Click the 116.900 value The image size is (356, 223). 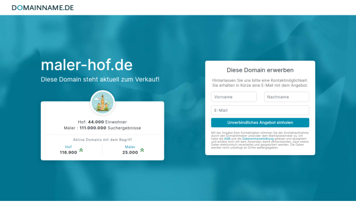point(68,152)
